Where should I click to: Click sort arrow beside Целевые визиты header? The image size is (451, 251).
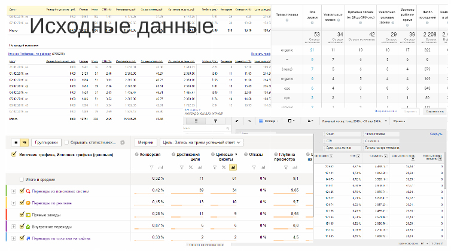pos(236,155)
